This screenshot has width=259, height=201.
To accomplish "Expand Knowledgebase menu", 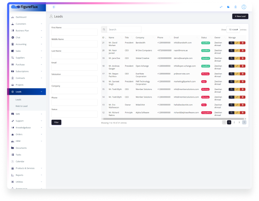I will coord(26,128).
